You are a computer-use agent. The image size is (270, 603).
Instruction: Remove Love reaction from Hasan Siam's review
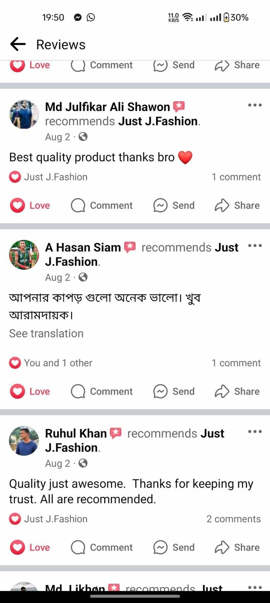click(x=30, y=391)
